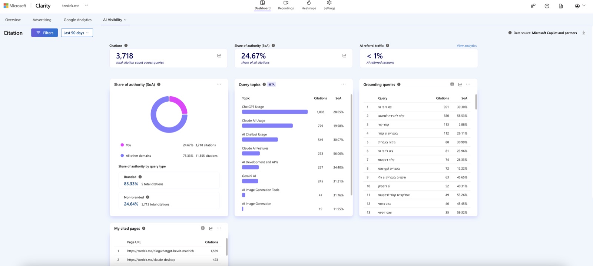This screenshot has width=593, height=266.
Task: Switch Grounding queries to chart view icon
Action: tap(460, 84)
